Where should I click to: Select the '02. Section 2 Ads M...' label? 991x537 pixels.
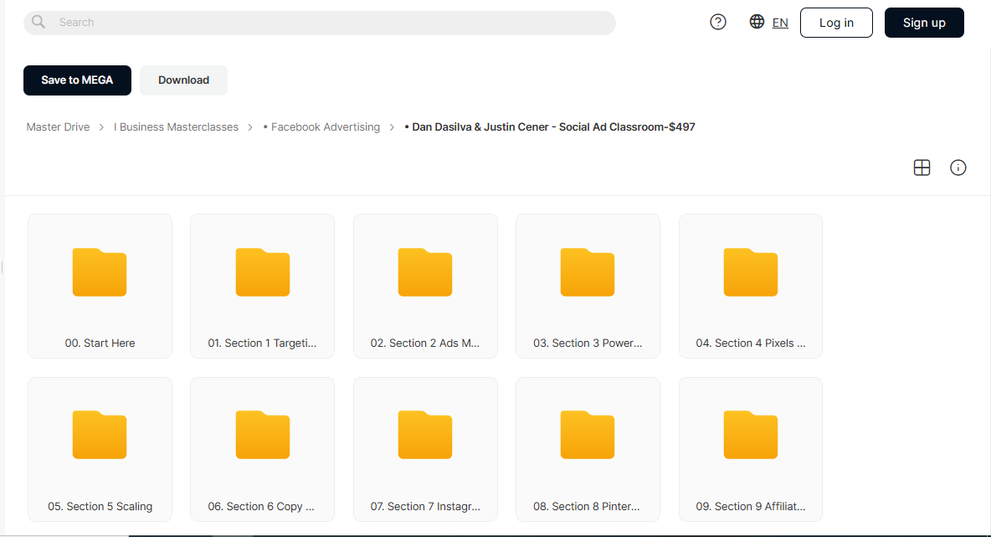click(x=425, y=343)
